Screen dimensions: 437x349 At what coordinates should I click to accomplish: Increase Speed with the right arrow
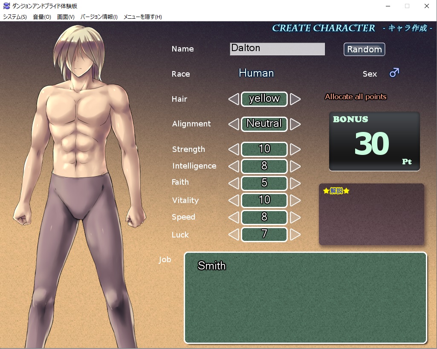click(295, 217)
